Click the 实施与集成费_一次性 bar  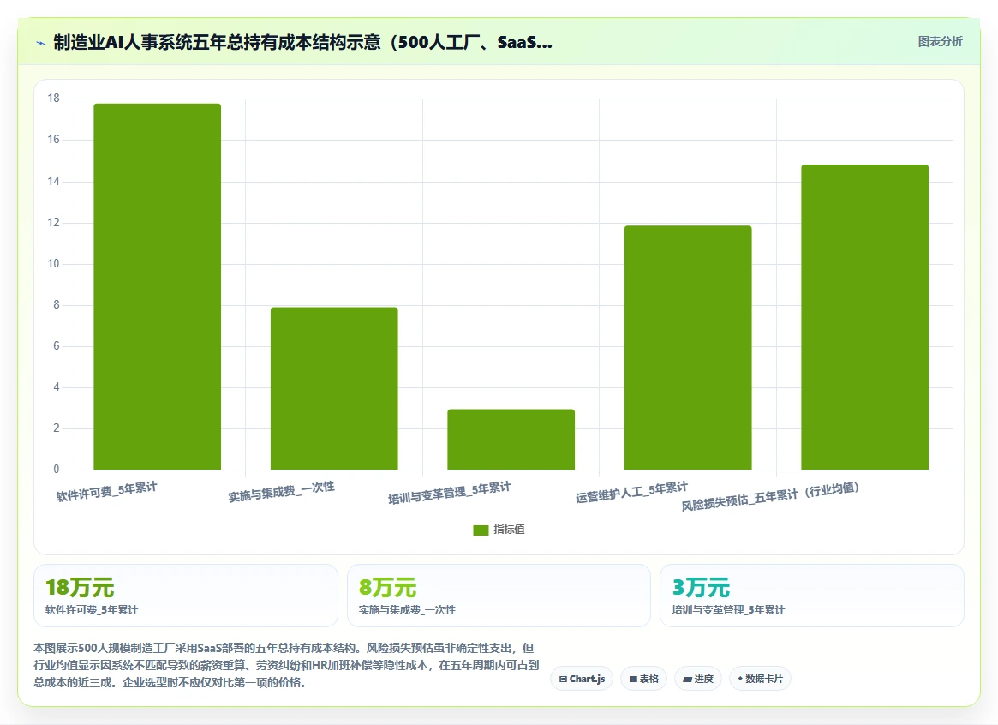pos(334,388)
